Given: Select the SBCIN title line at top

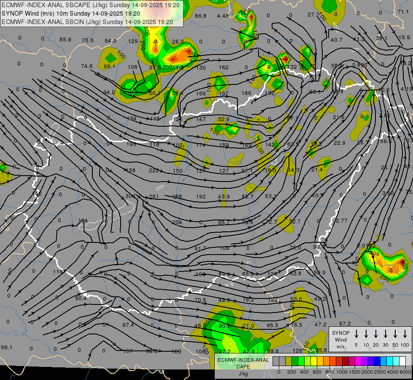Looking at the screenshot, I should [x=87, y=22].
